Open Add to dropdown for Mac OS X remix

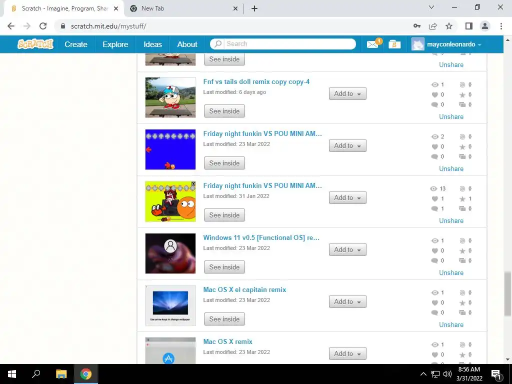347,353
